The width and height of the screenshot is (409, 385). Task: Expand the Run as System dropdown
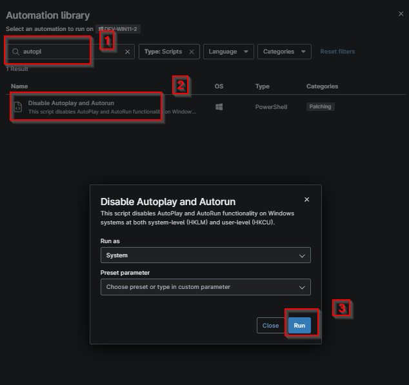coord(206,255)
